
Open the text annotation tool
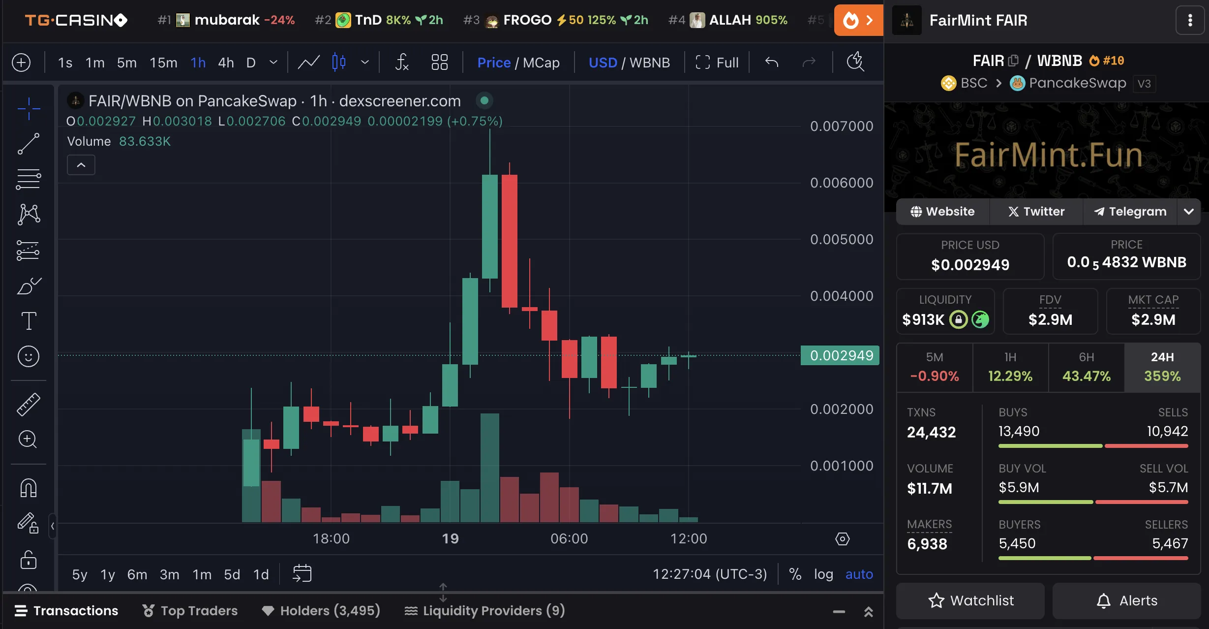pyautogui.click(x=28, y=320)
